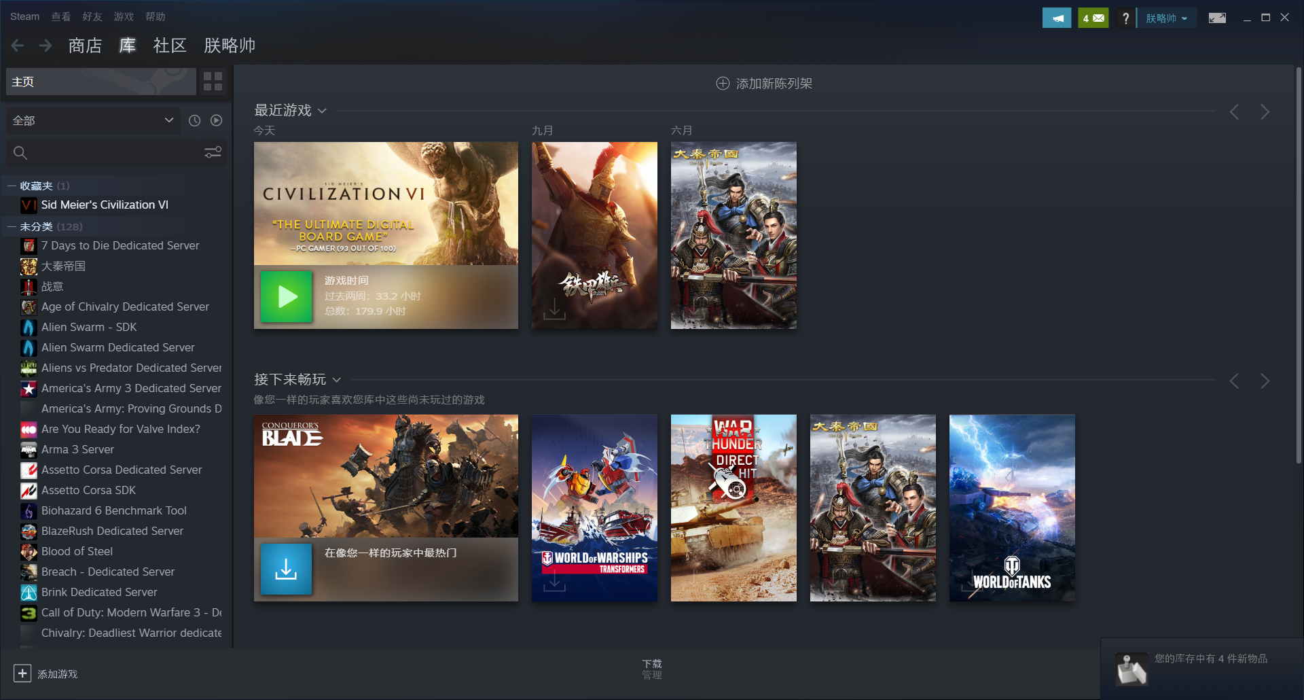
Task: Open World of Warships cover
Action: tap(594, 508)
